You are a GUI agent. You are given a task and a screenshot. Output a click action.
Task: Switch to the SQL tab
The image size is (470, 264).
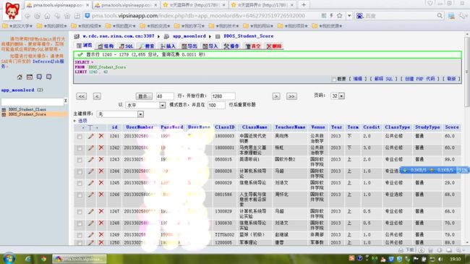[x=127, y=46]
